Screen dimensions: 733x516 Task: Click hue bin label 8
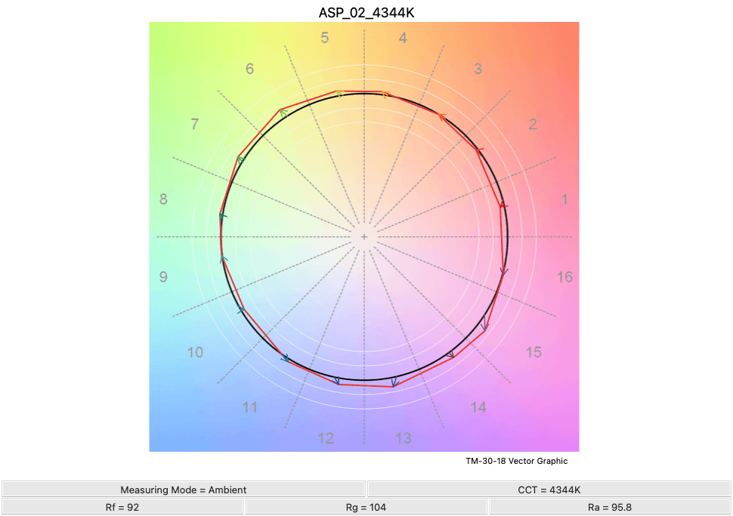pos(163,199)
